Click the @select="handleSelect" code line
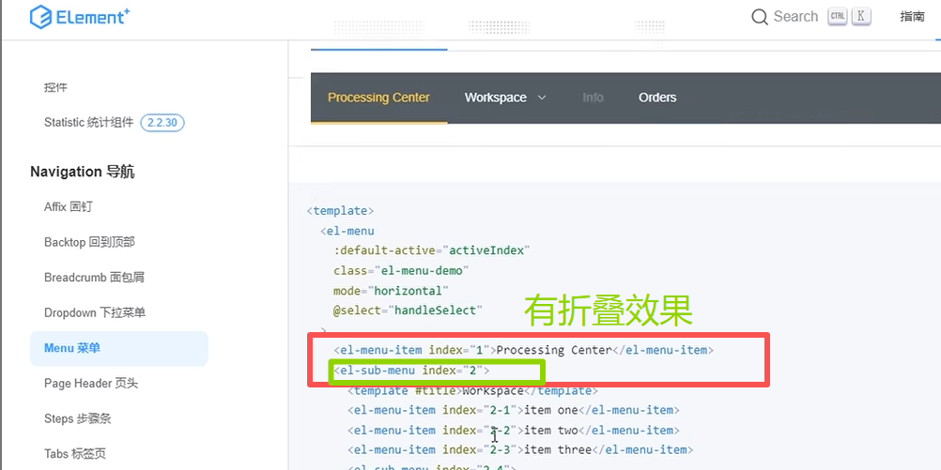Screen dimensions: 941x470 point(409,311)
